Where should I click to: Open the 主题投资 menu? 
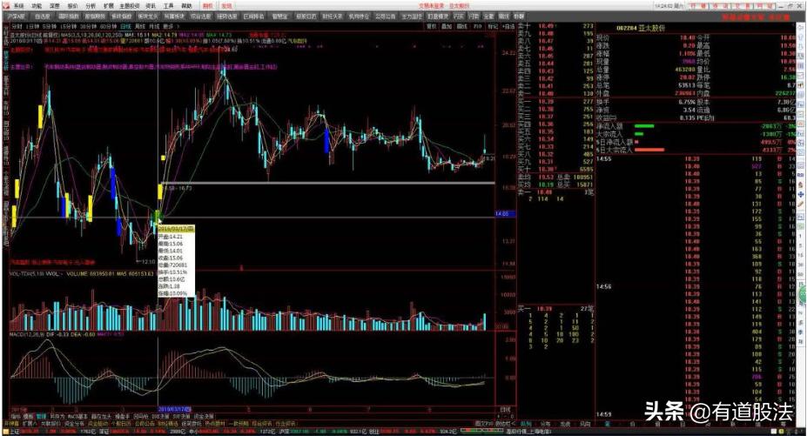coord(130,6)
